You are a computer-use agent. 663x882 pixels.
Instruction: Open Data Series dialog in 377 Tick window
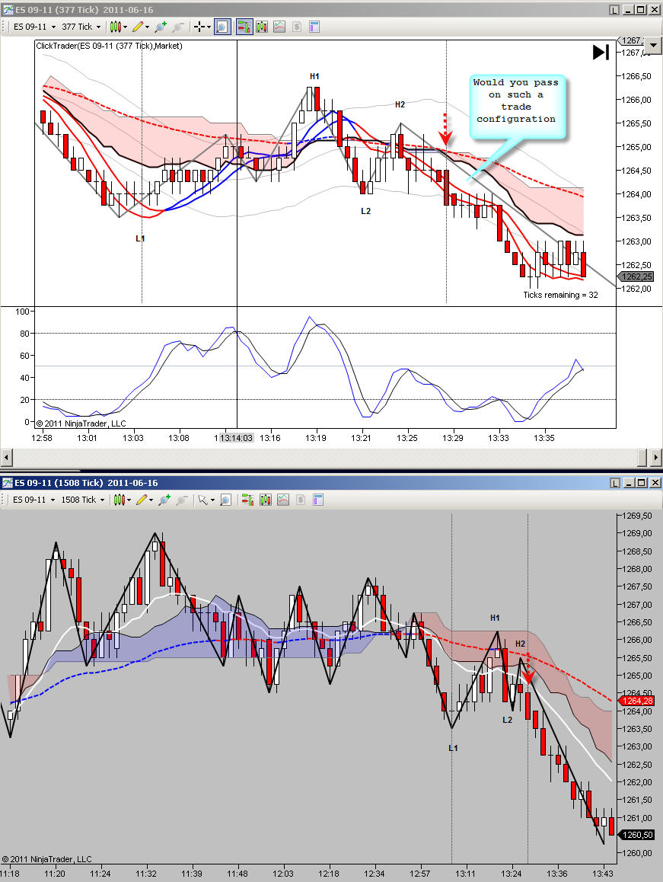click(x=262, y=27)
